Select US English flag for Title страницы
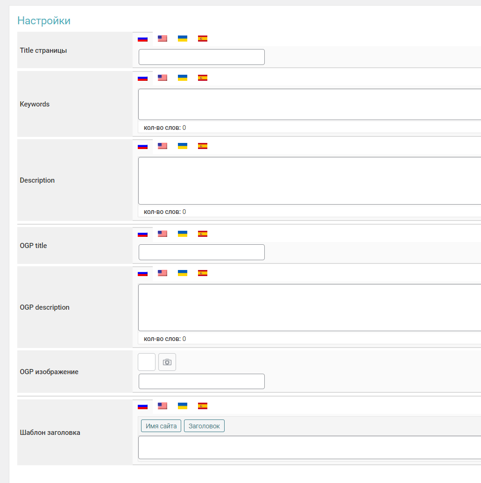Screen dimensions: 481x483 tap(163, 39)
